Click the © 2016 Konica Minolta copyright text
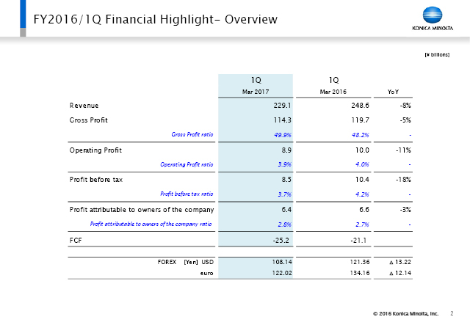Viewport: 470px width, 325px height. click(x=405, y=313)
